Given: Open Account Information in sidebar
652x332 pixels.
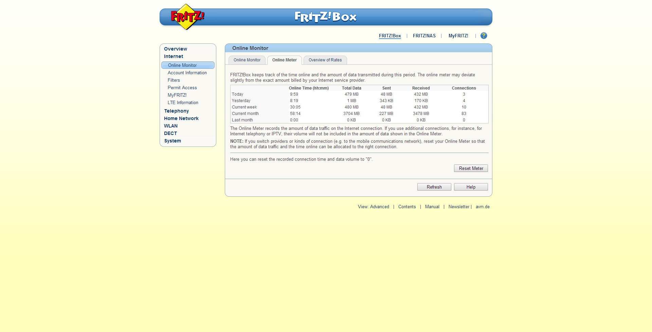Looking at the screenshot, I should (x=187, y=73).
